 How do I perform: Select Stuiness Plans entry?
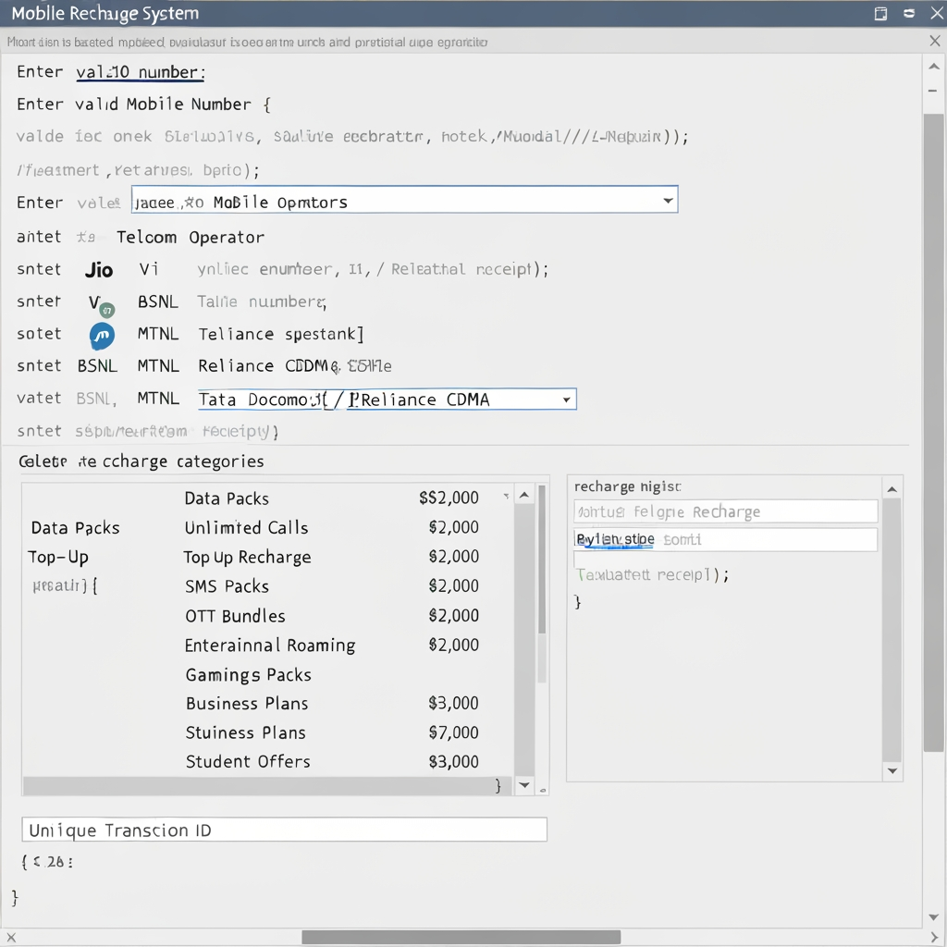click(x=331, y=732)
